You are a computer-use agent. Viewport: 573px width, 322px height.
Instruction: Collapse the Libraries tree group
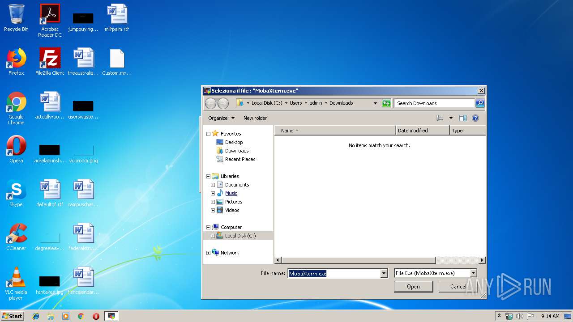point(208,176)
